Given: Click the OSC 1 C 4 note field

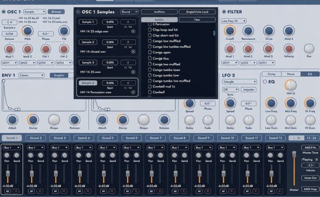Looking at the screenshot, I should (x=9, y=22).
